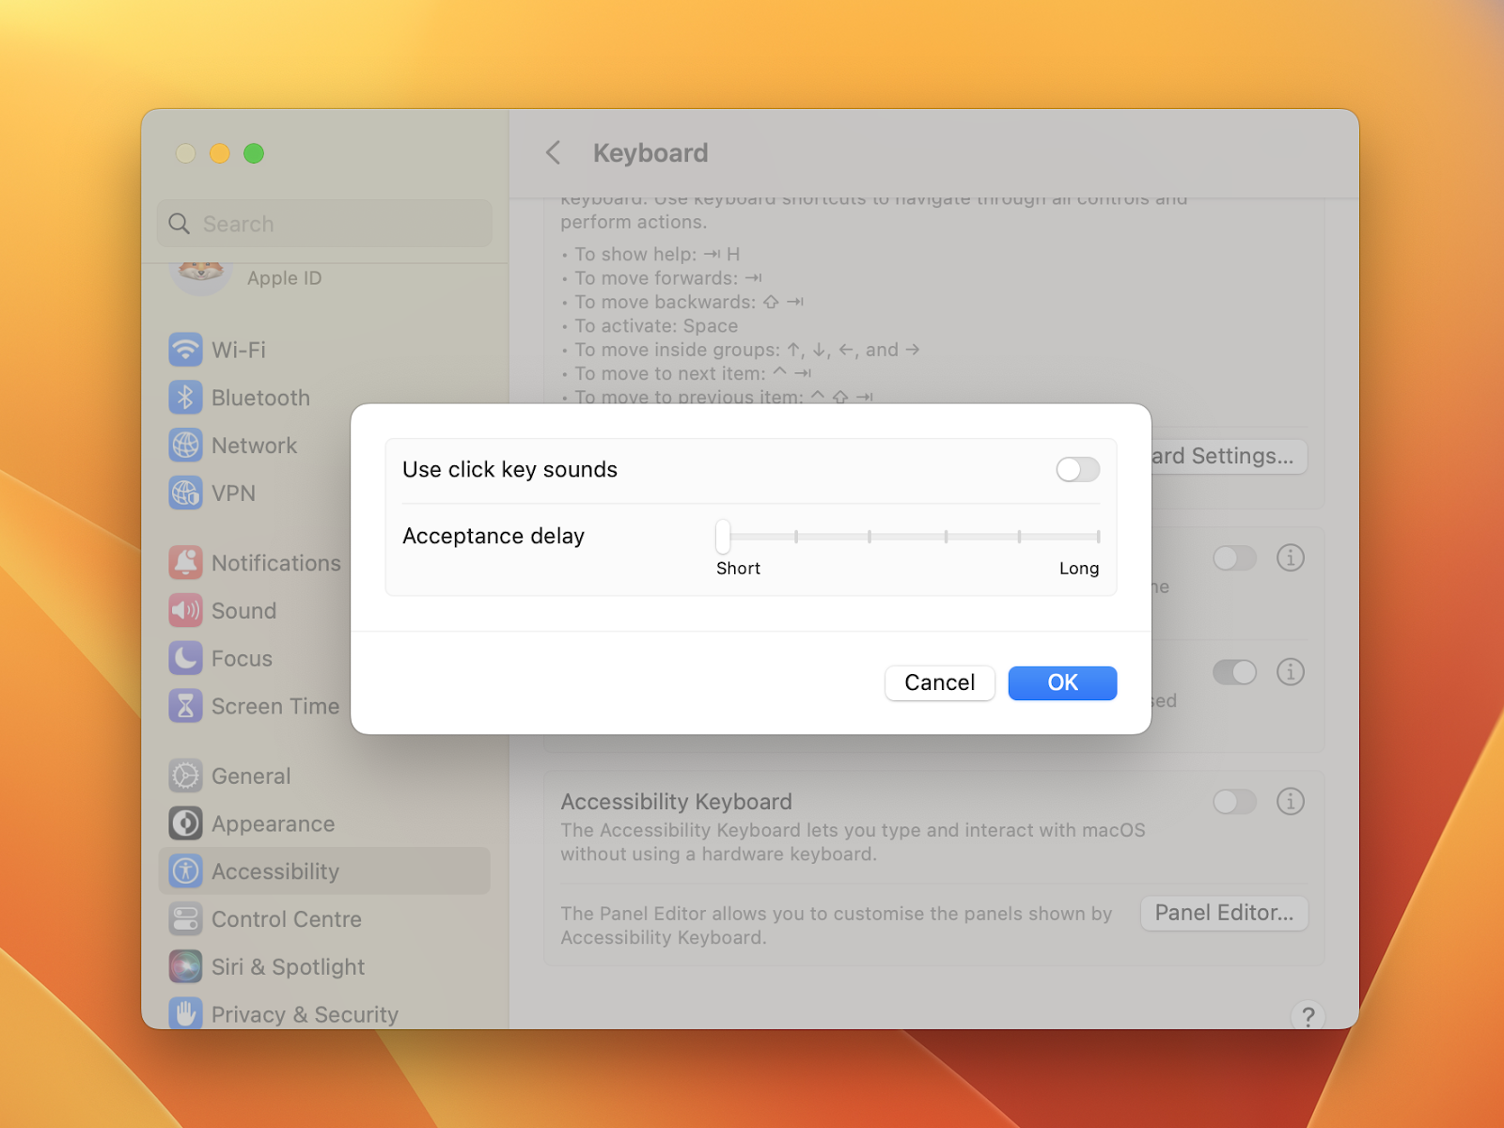1504x1128 pixels.
Task: Flip the toggle beside the dimmed info icon
Action: pyautogui.click(x=1234, y=557)
